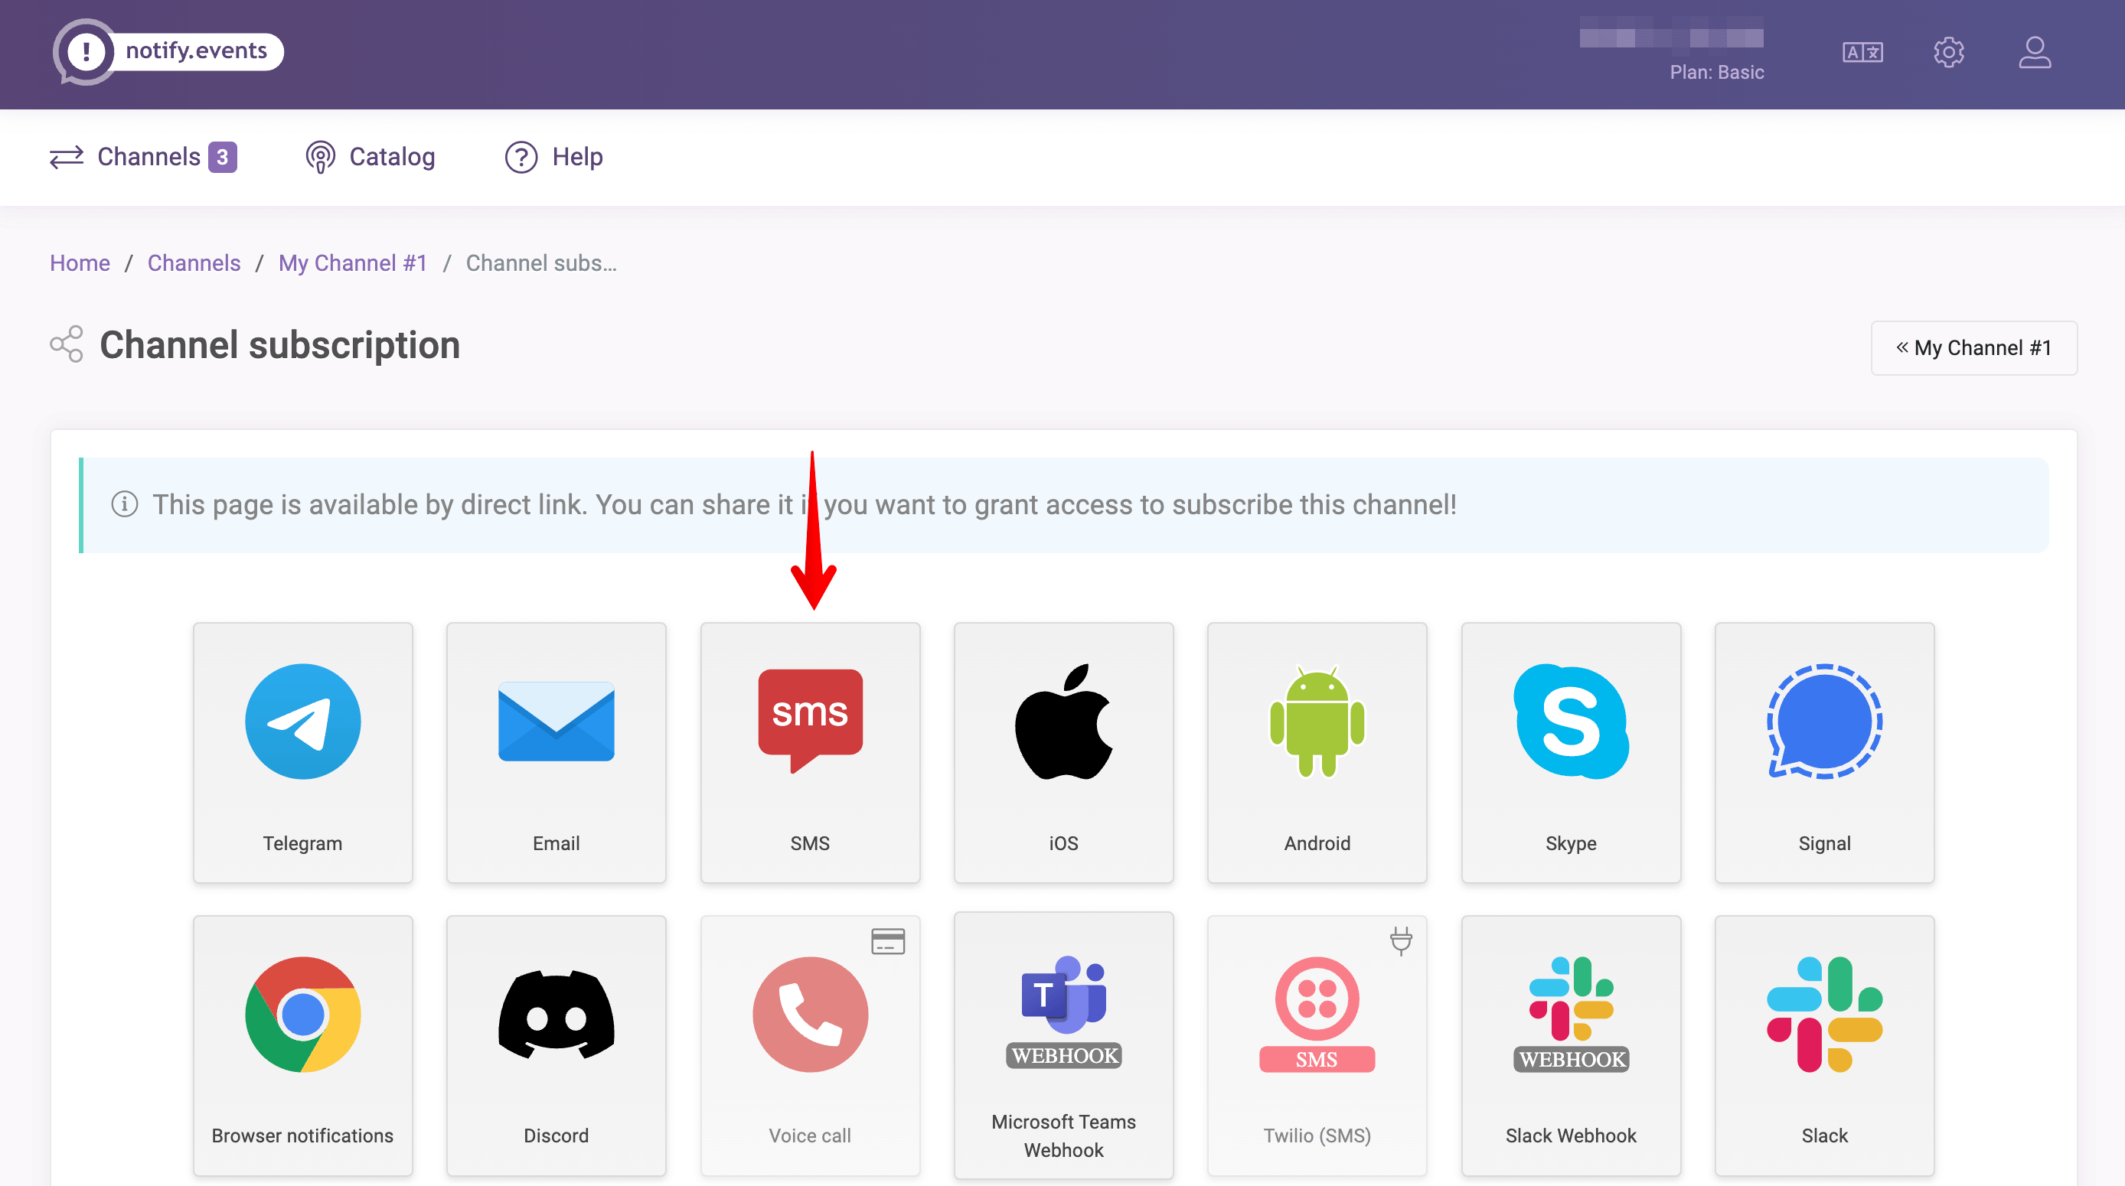Pick the Microsoft Teams Webhook tile
The image size is (2125, 1186).
tap(1062, 1044)
